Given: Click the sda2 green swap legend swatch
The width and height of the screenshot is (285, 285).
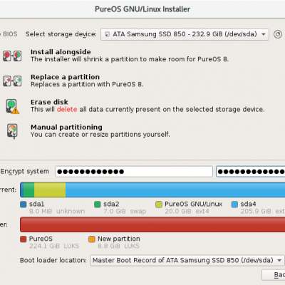Looking at the screenshot, I should point(98,204).
